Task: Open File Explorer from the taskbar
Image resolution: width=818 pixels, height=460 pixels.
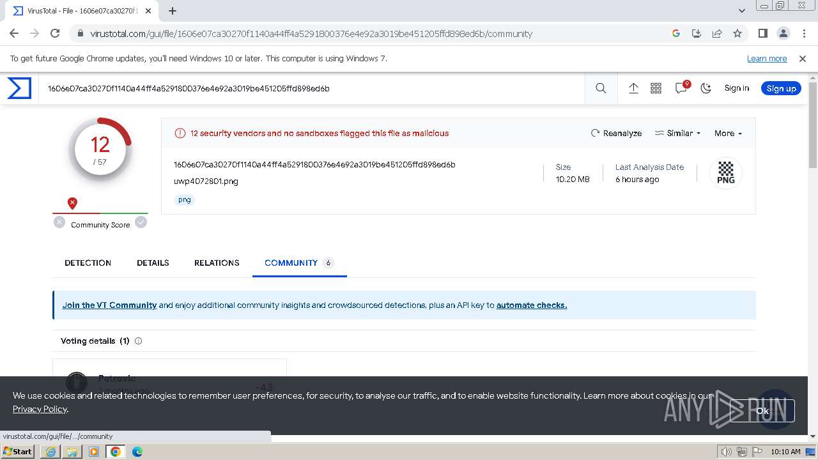Action: (x=72, y=452)
